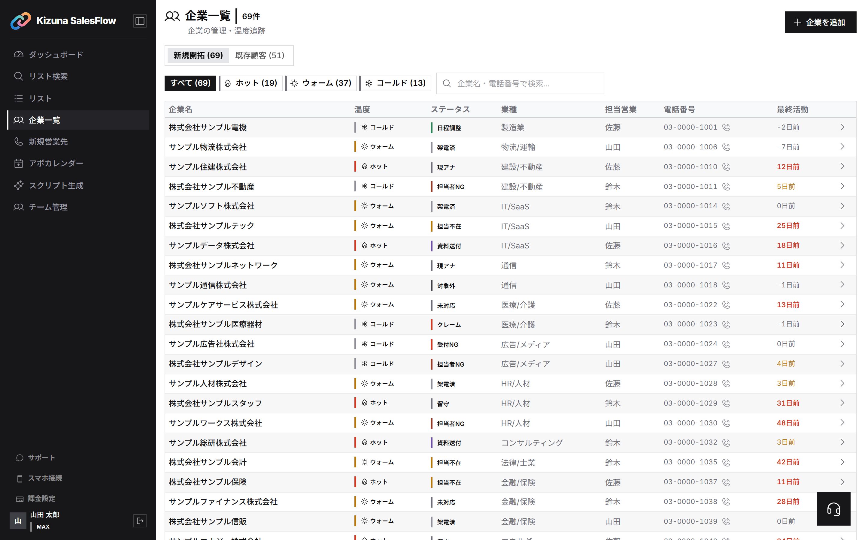Click the 山 user avatar
Image resolution: width=865 pixels, height=540 pixels.
point(18,521)
